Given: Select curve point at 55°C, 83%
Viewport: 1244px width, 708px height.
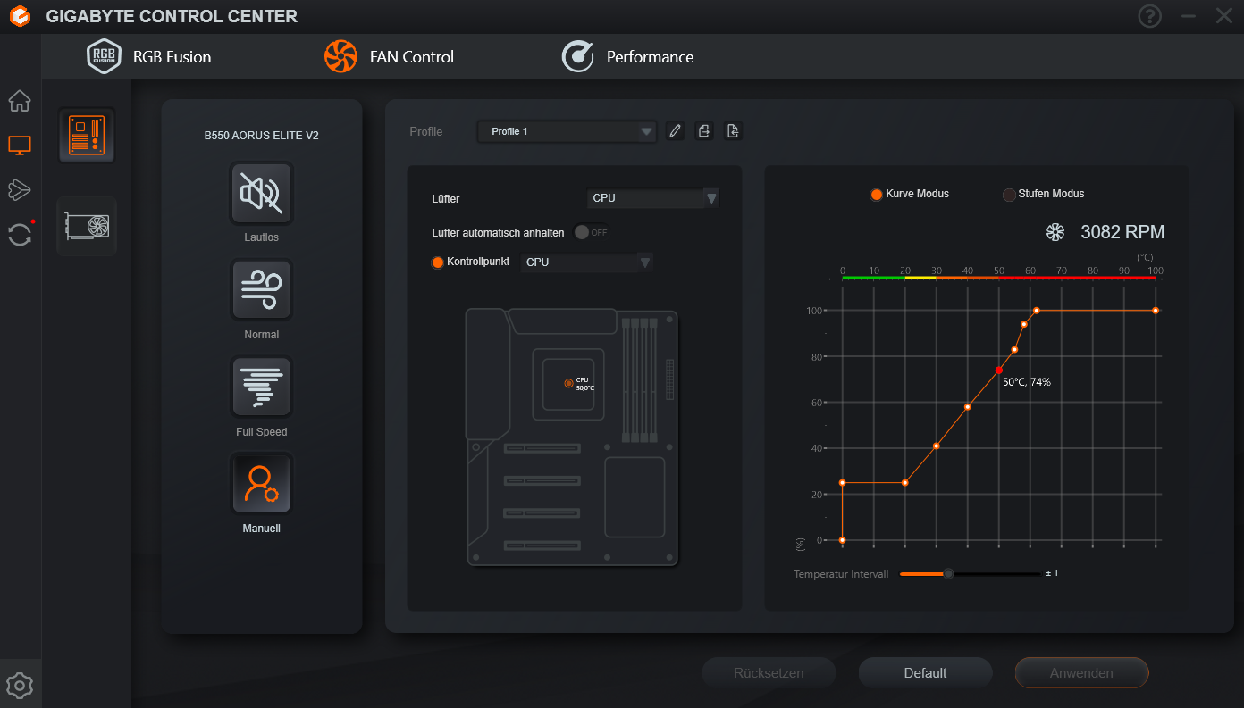Looking at the screenshot, I should 1014,349.
